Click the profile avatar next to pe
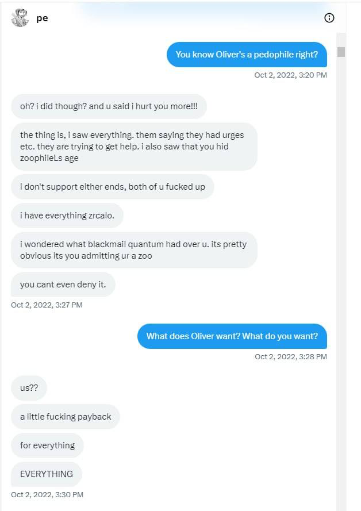 20,18
